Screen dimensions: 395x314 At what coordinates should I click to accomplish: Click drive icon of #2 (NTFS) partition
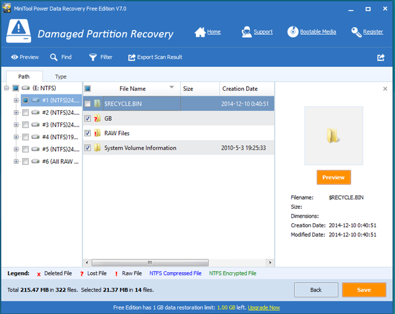35,112
